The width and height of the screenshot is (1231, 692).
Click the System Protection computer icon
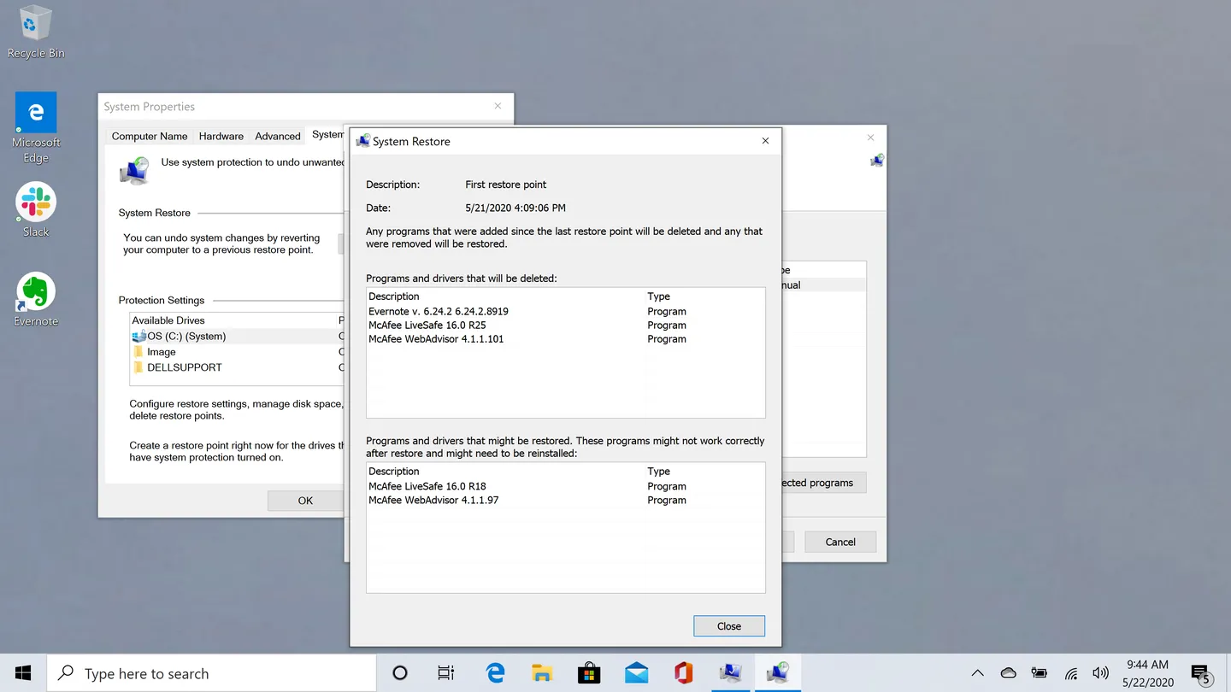(134, 171)
